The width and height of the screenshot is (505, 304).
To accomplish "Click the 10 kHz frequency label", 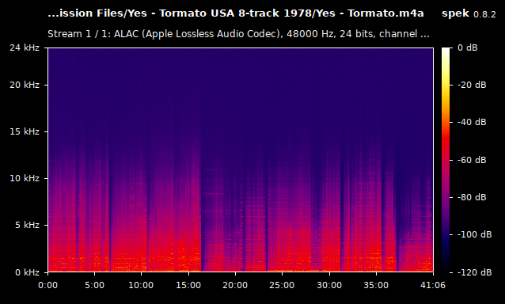I will [x=25, y=178].
